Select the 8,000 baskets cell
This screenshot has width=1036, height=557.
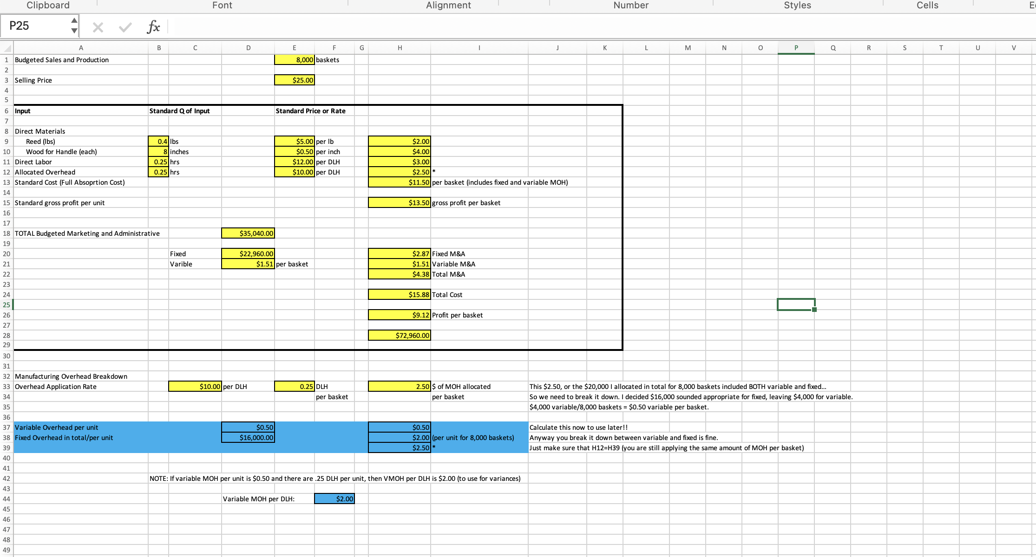coord(295,60)
